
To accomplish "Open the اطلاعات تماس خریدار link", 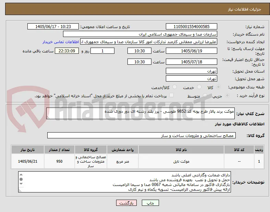I will [x=61, y=42].
